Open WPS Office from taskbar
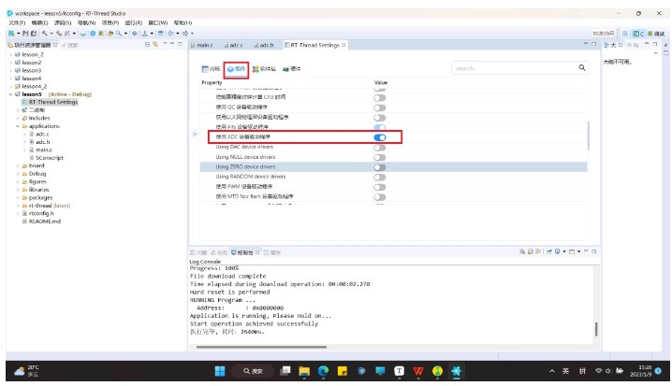 (x=418, y=371)
